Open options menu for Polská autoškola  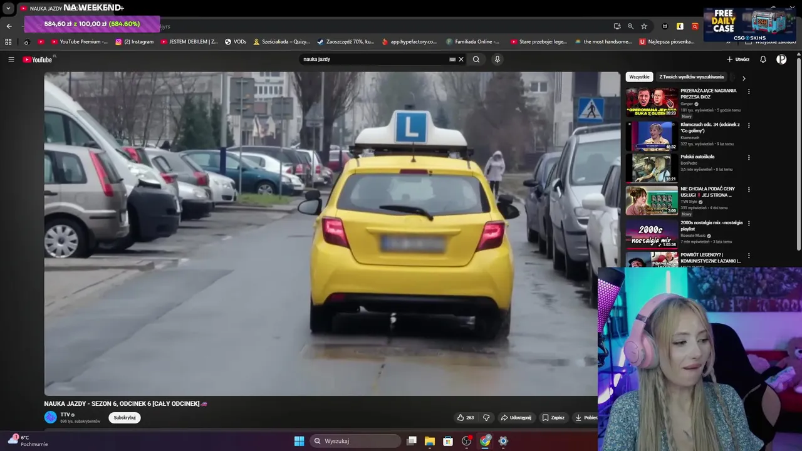point(749,157)
